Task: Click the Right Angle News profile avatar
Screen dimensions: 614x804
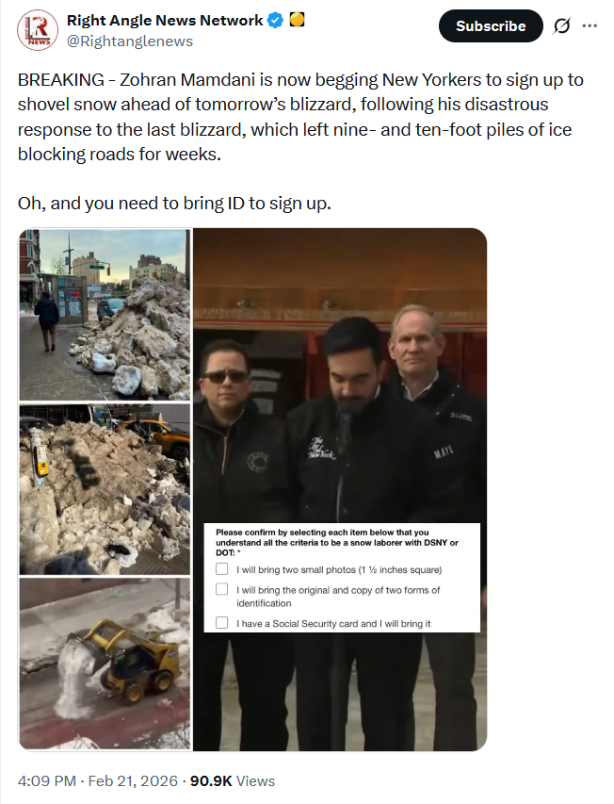Action: click(x=38, y=30)
